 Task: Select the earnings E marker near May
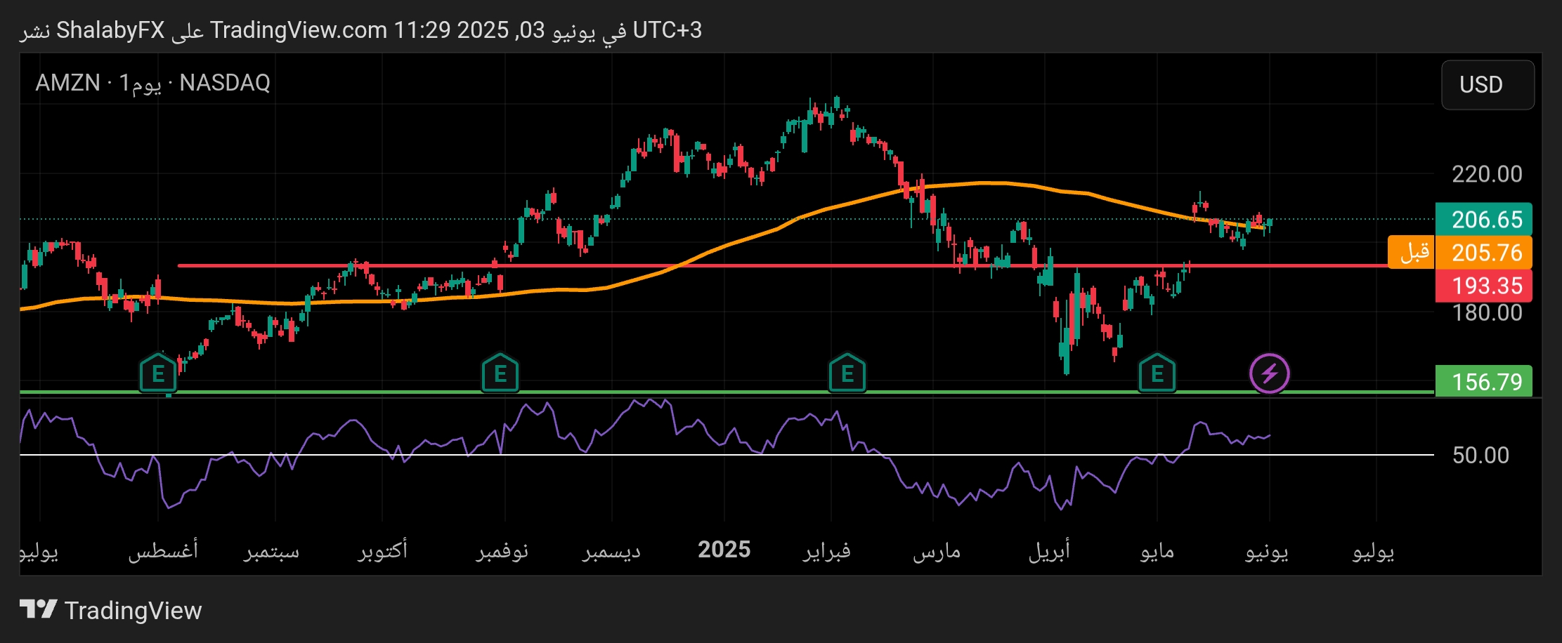point(1157,373)
